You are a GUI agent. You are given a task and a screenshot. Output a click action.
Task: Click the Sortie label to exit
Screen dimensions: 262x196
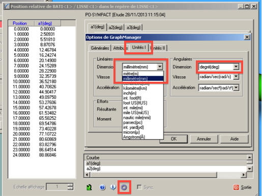246,187
